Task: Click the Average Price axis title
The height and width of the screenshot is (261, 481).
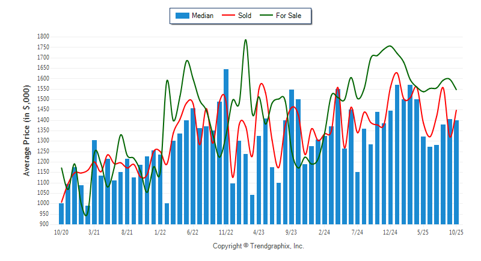Action: click(27, 130)
